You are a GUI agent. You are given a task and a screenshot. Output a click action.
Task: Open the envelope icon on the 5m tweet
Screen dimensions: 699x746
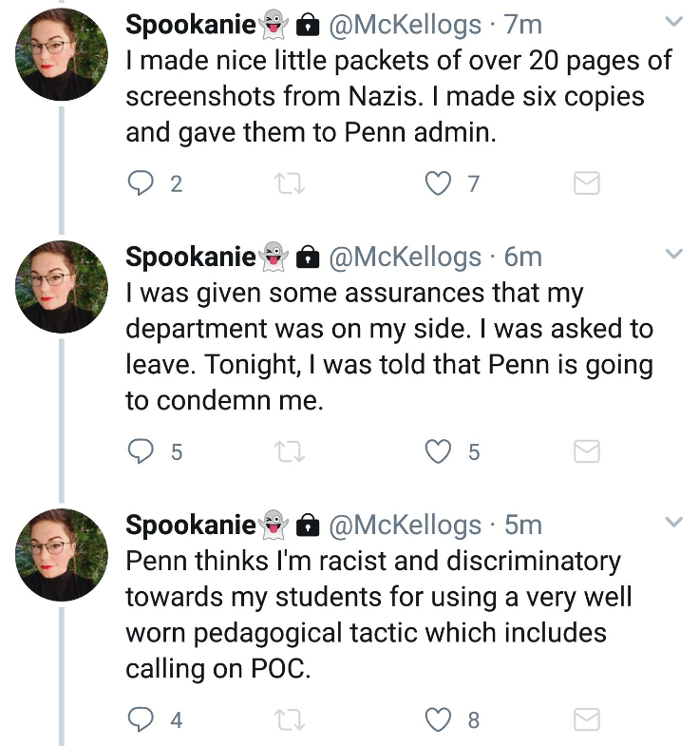(x=587, y=718)
